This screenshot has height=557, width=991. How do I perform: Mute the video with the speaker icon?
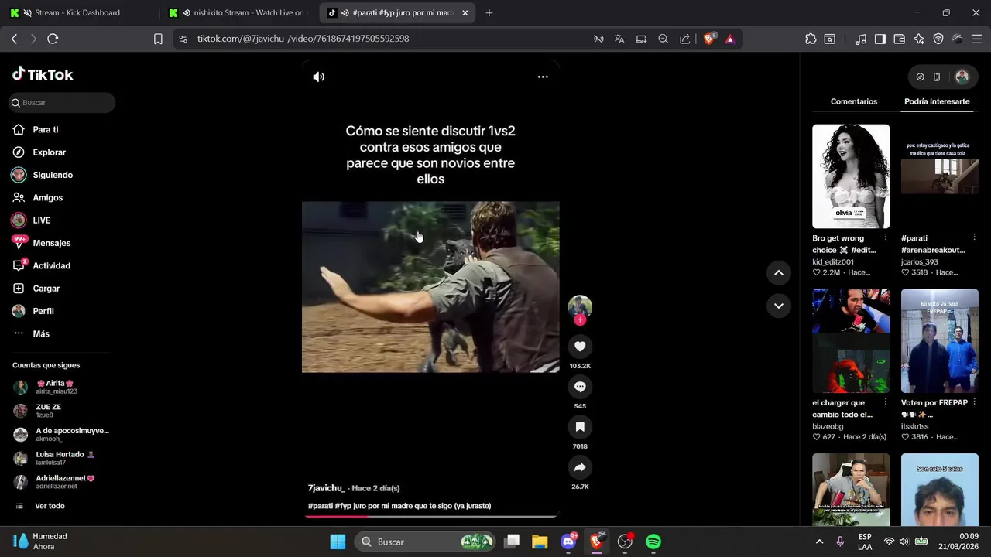(x=318, y=77)
